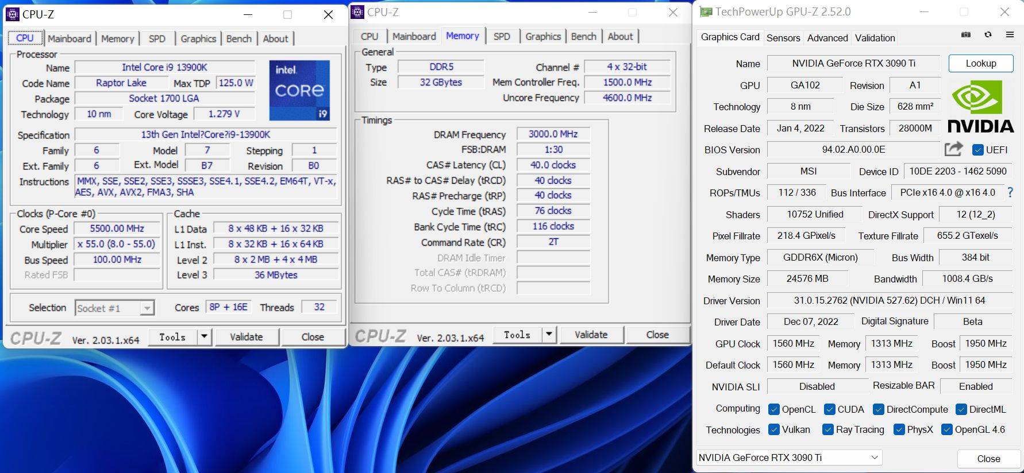Click the Bandwidth 1008.4 GB/s value
This screenshot has height=473, width=1024.
click(x=967, y=278)
